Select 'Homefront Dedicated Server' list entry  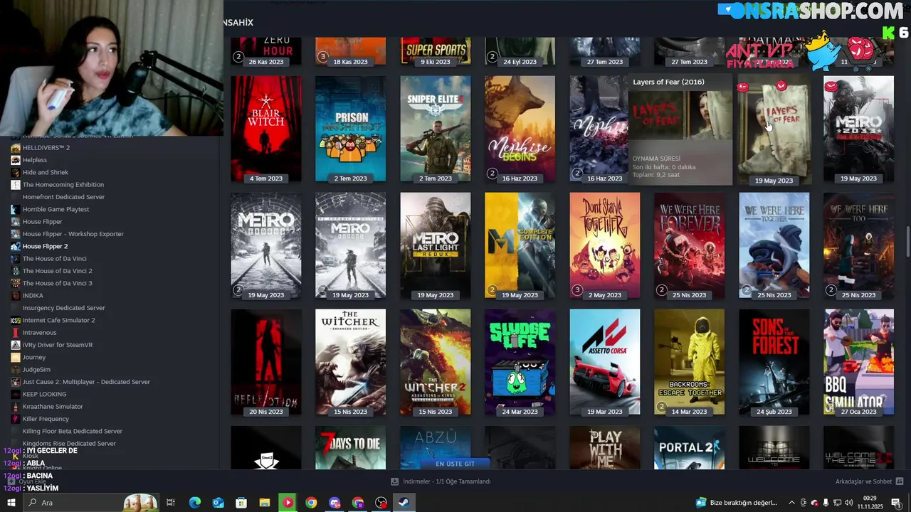point(63,197)
